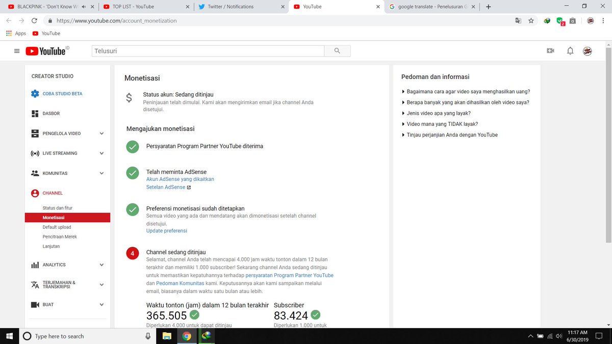Open the YouTube hamburger guide menu
The width and height of the screenshot is (612, 344).
click(x=17, y=51)
